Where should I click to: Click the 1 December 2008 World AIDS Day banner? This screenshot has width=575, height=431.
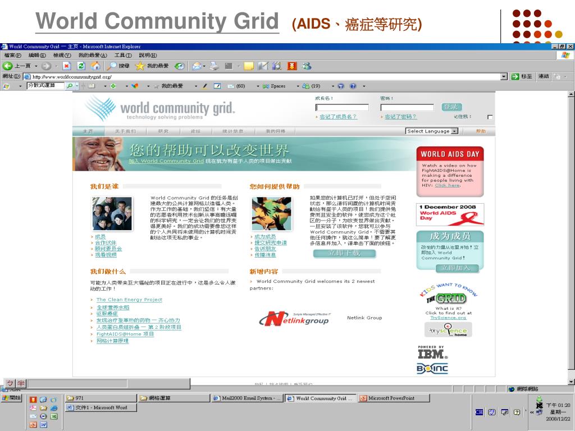tap(450, 214)
